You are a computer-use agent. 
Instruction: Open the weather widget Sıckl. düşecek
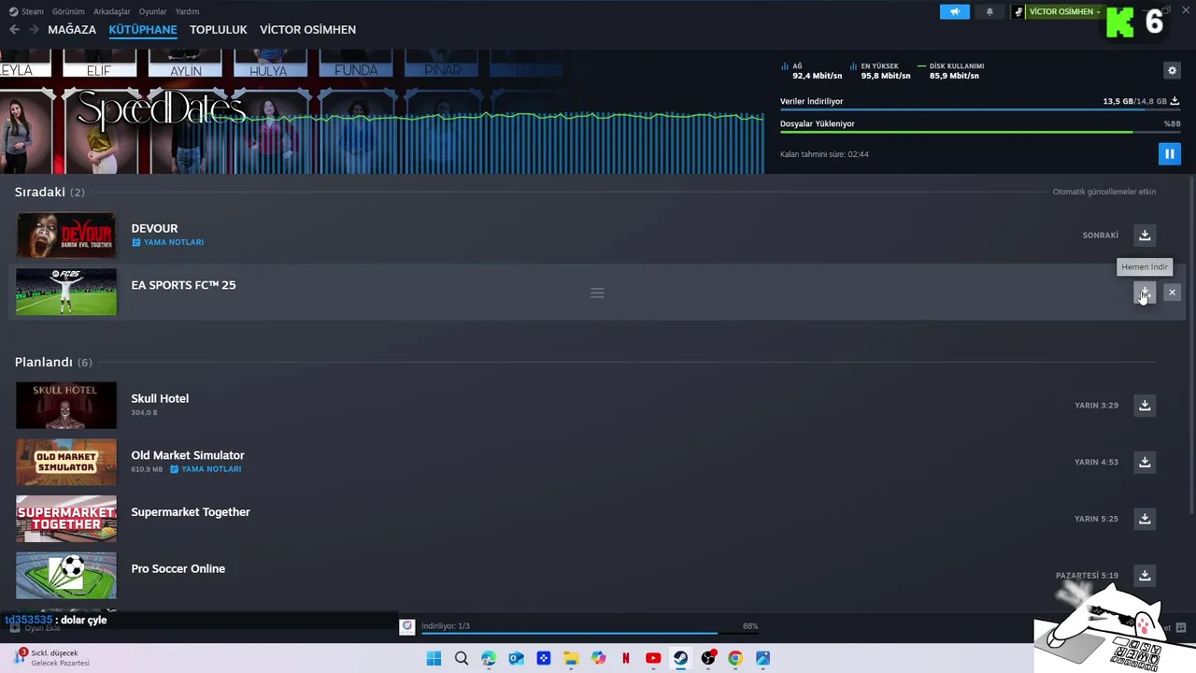click(51, 658)
